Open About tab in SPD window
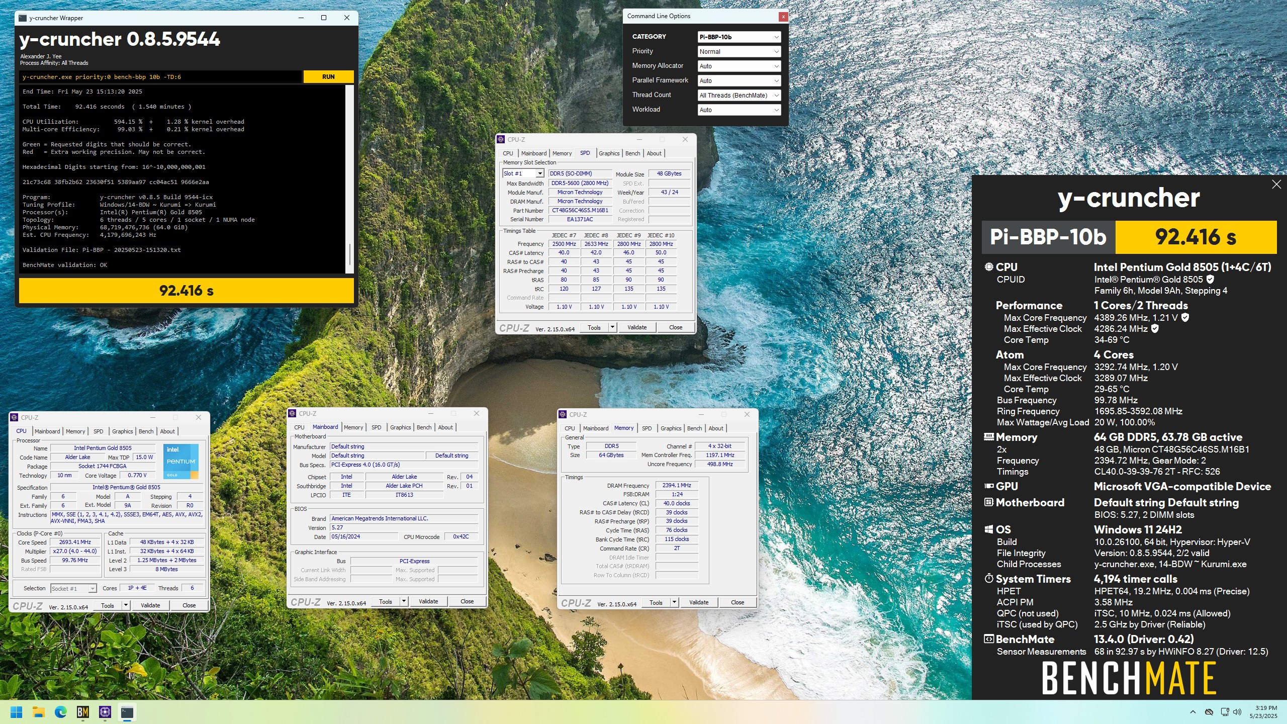 click(654, 153)
